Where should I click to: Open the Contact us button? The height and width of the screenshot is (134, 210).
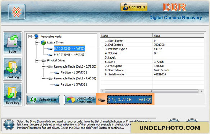[134, 7]
